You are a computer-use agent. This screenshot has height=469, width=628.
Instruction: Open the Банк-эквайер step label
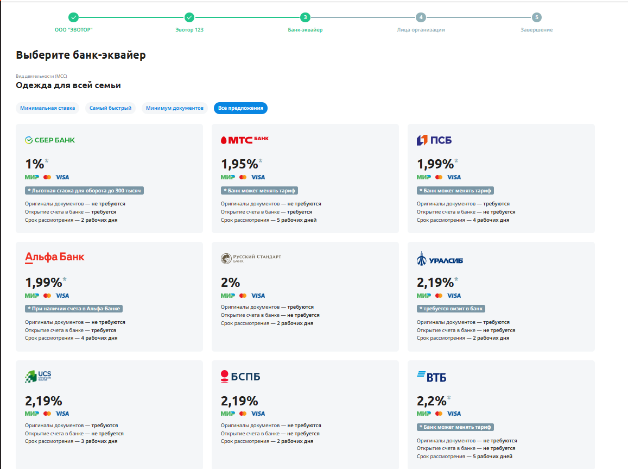click(x=305, y=30)
